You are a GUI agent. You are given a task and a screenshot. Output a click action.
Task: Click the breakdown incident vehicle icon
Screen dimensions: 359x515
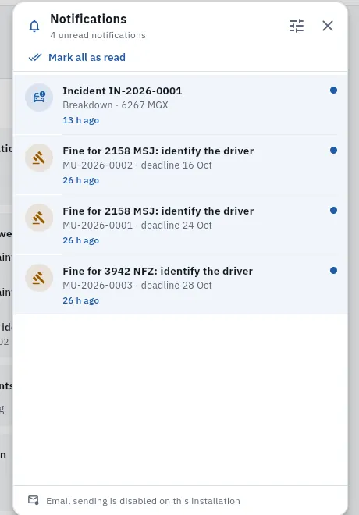click(x=39, y=98)
